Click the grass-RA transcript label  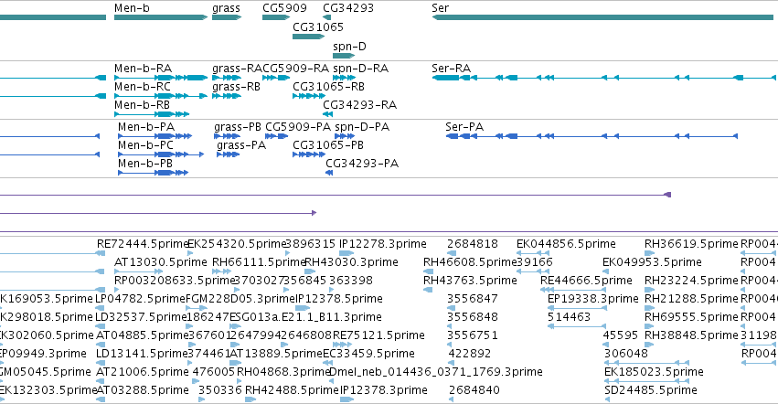[237, 69]
